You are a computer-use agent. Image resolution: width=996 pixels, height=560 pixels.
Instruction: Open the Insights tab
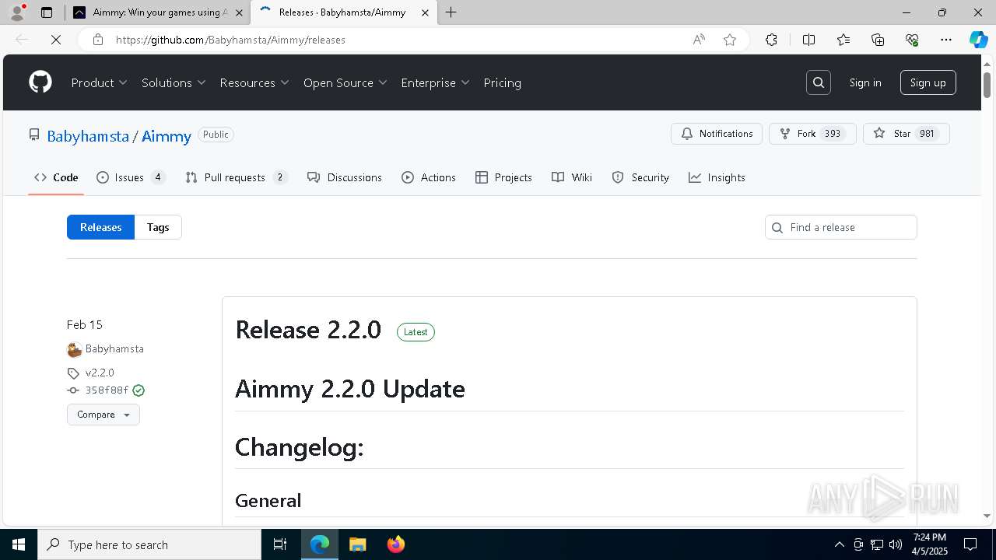click(x=717, y=177)
